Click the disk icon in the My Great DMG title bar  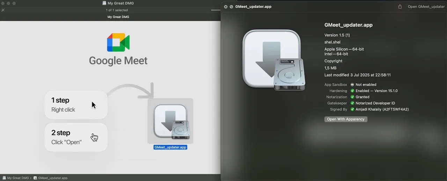104,3
